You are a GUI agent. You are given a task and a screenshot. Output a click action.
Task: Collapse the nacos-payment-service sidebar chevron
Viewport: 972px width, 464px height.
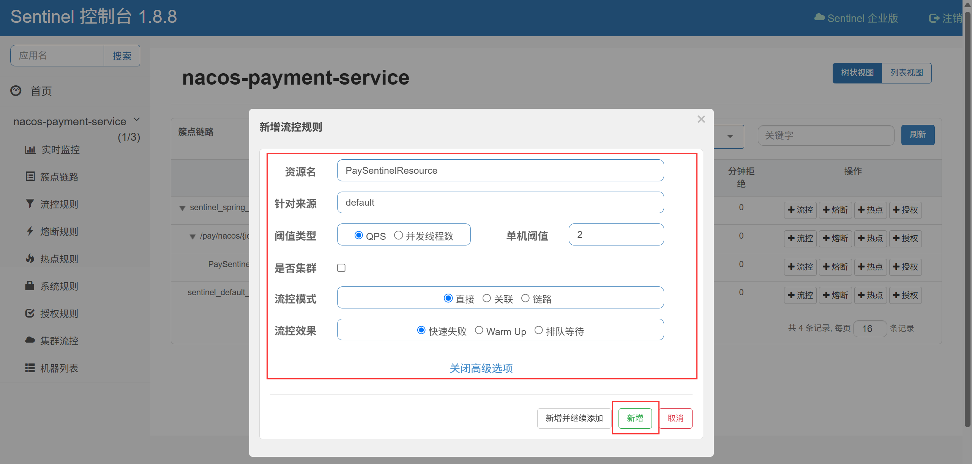coord(137,120)
